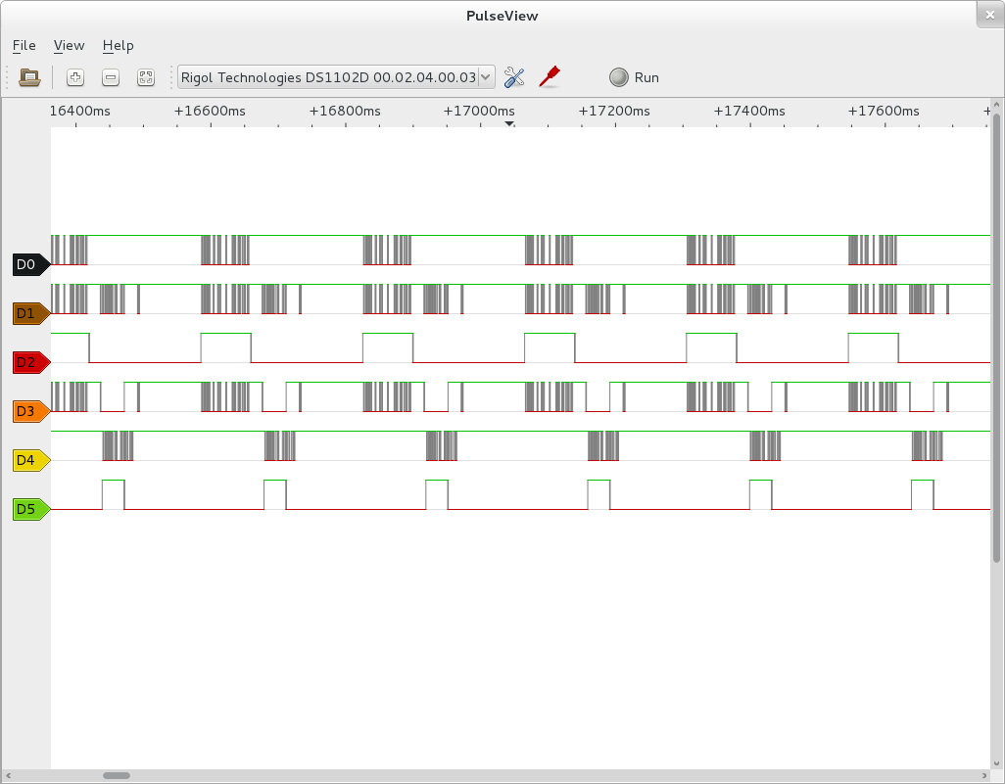
Task: Click the horizontal scrollbar thumb
Action: (117, 775)
